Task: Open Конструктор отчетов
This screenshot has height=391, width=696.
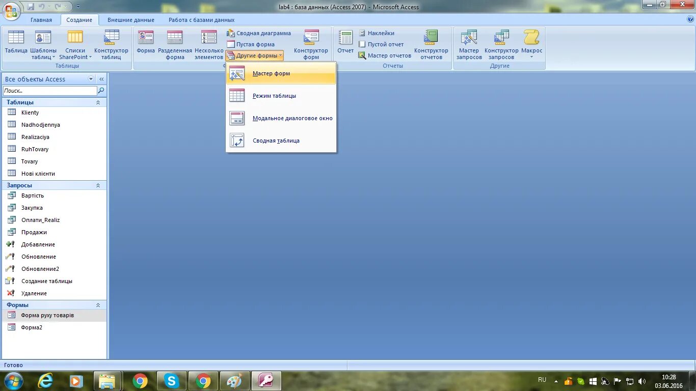Action: [x=431, y=45]
